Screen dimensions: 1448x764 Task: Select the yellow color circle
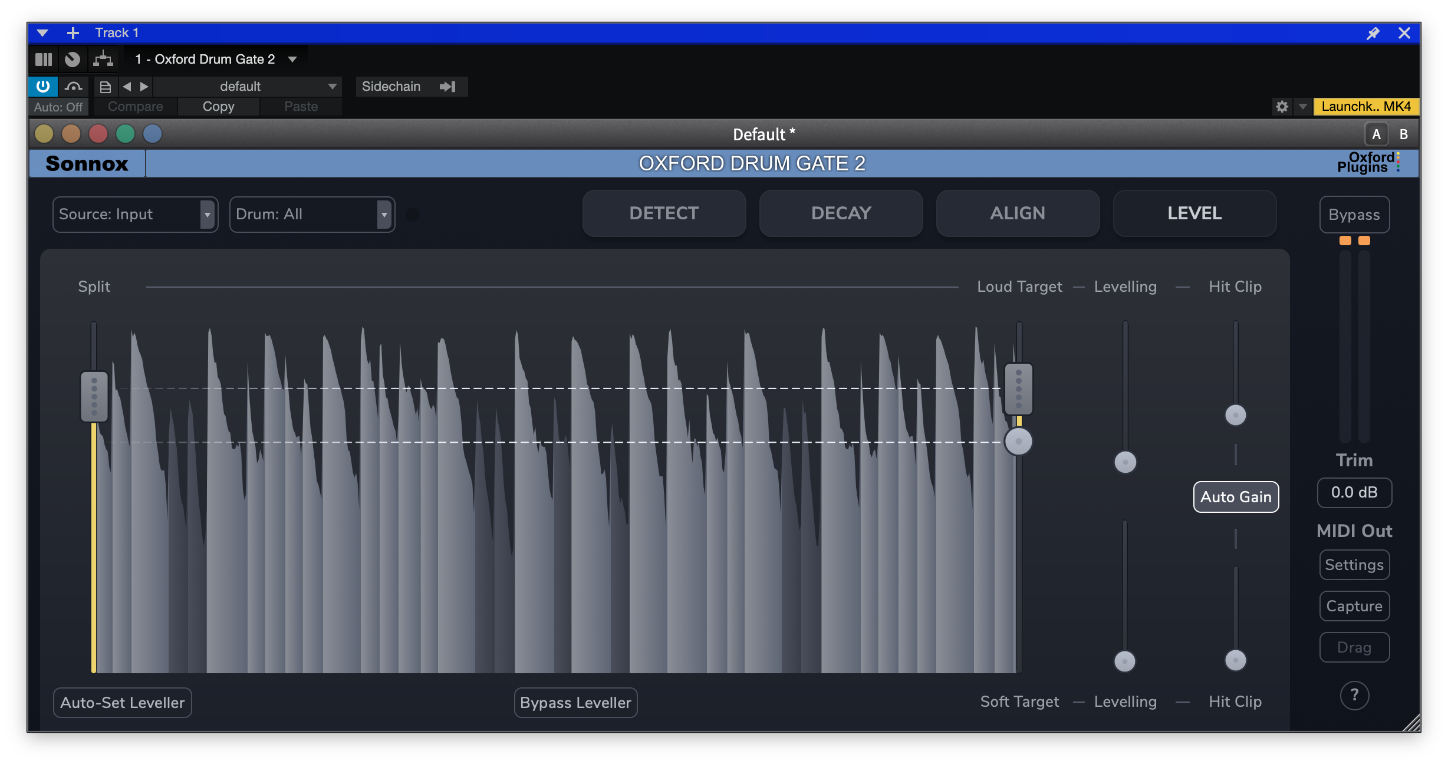[44, 134]
